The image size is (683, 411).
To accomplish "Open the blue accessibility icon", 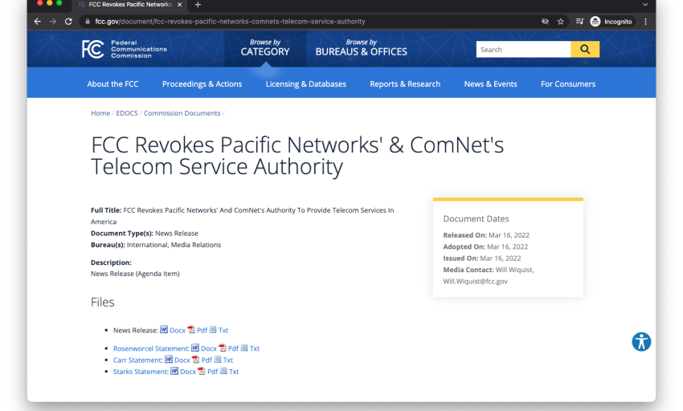I will tap(641, 342).
